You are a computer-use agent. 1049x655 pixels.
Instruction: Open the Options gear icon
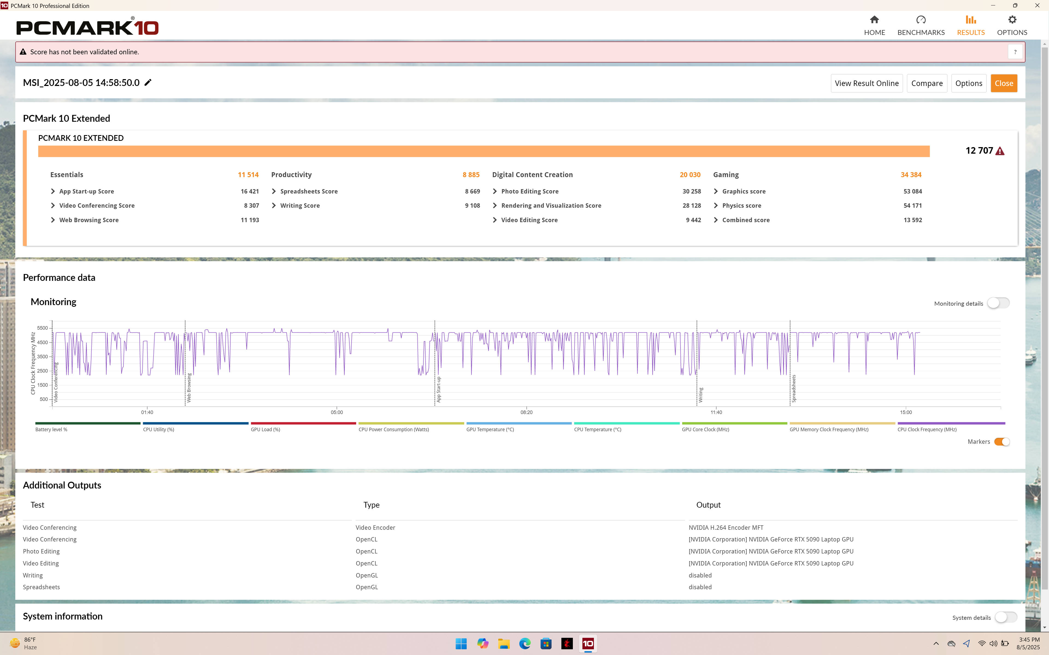(x=1012, y=19)
